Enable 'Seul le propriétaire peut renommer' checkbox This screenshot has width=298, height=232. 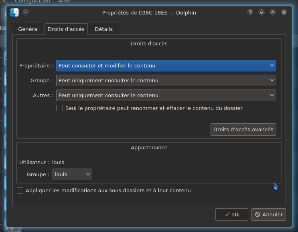click(x=60, y=108)
